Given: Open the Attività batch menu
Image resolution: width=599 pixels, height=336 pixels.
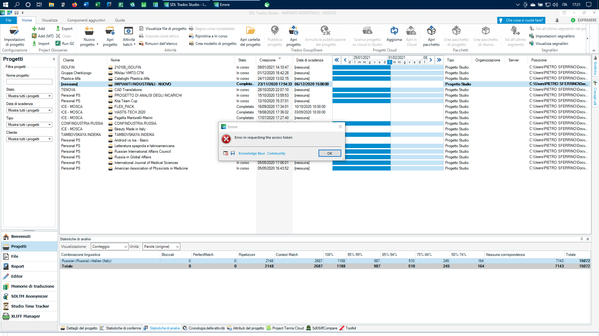Looking at the screenshot, I should click(x=129, y=36).
